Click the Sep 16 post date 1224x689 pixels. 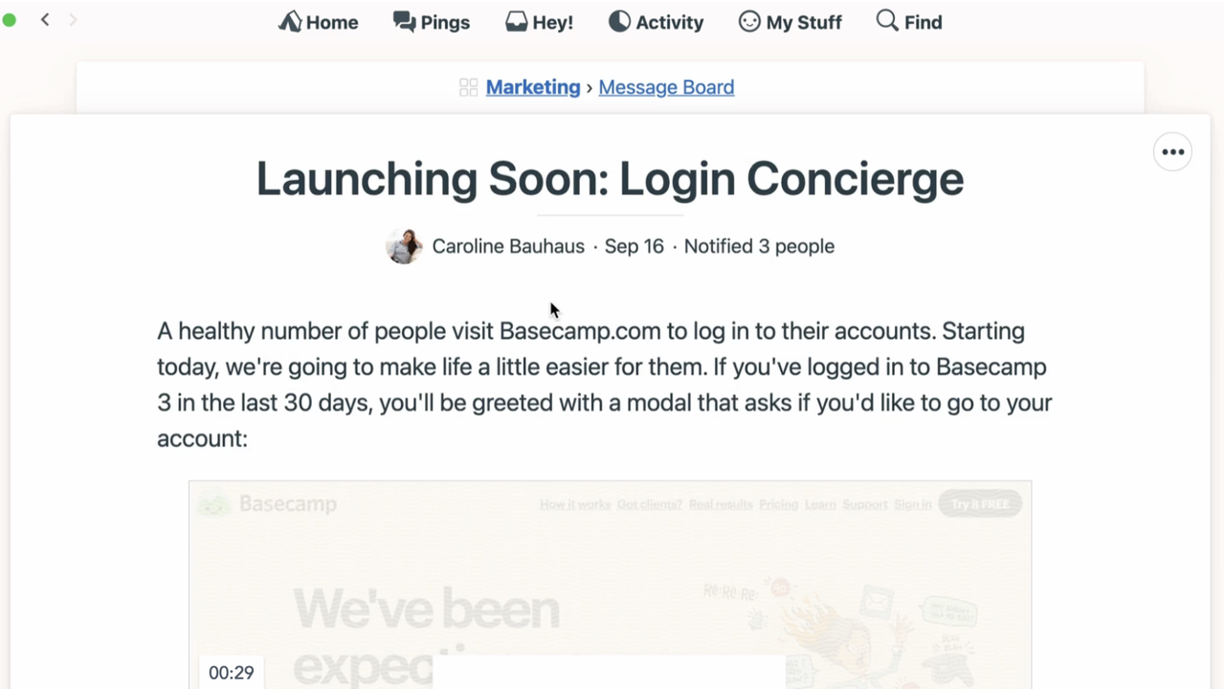[x=634, y=246]
